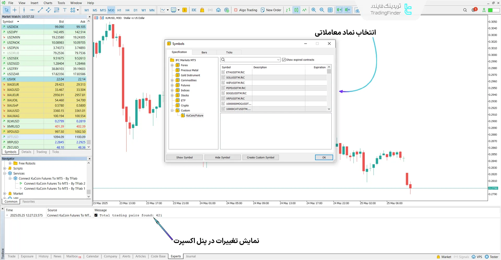Screen dimensions: 501x260
Task: Enable Algo Trading
Action: coord(245,10)
